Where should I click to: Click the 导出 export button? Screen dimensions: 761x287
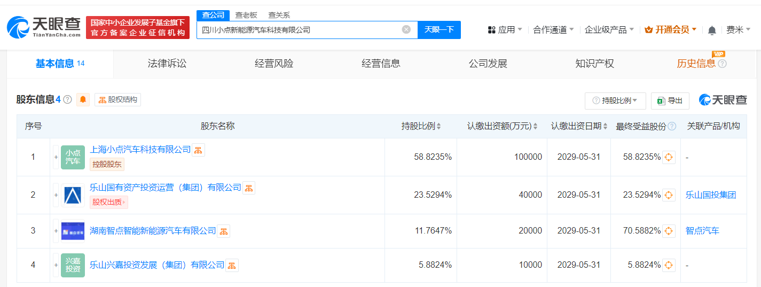[x=670, y=100]
